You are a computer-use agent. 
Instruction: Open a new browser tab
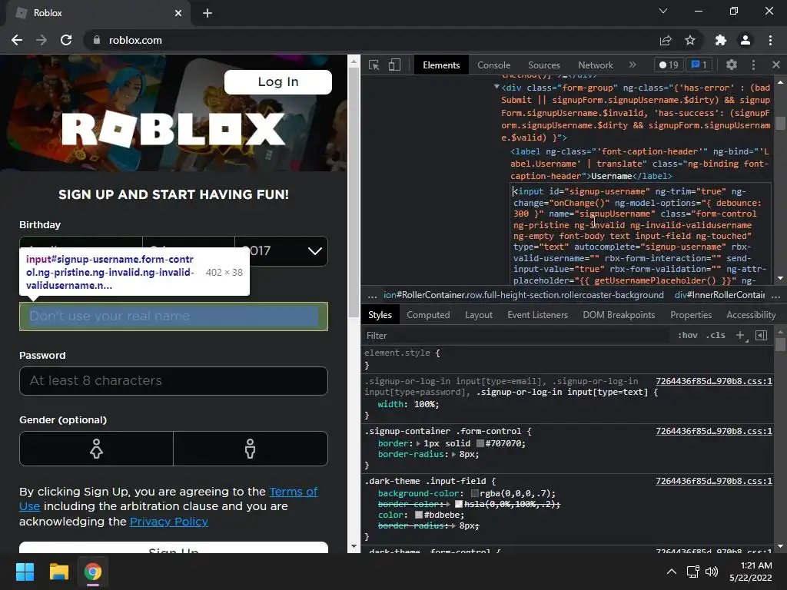[x=208, y=13]
